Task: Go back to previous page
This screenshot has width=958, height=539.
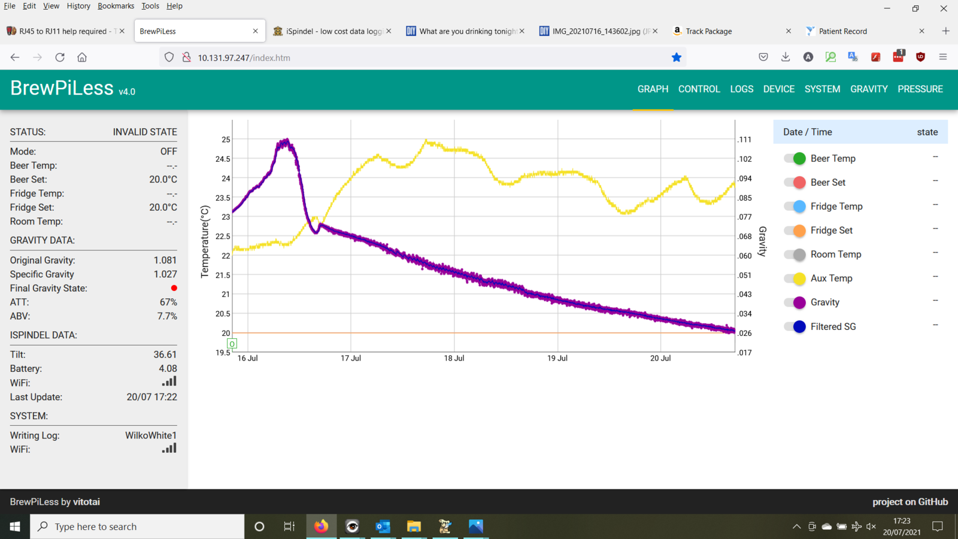Action: click(15, 57)
